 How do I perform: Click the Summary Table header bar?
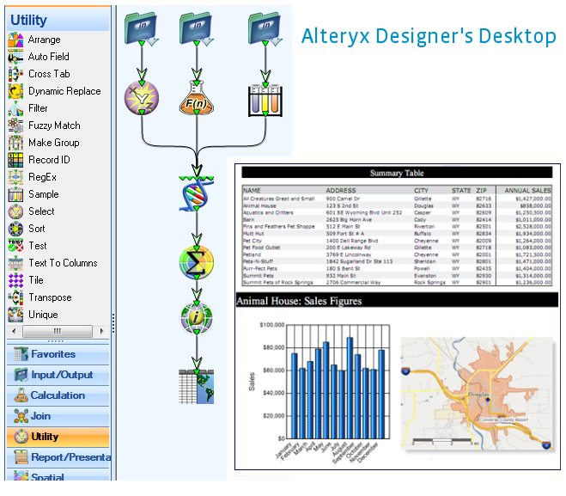pyautogui.click(x=397, y=173)
